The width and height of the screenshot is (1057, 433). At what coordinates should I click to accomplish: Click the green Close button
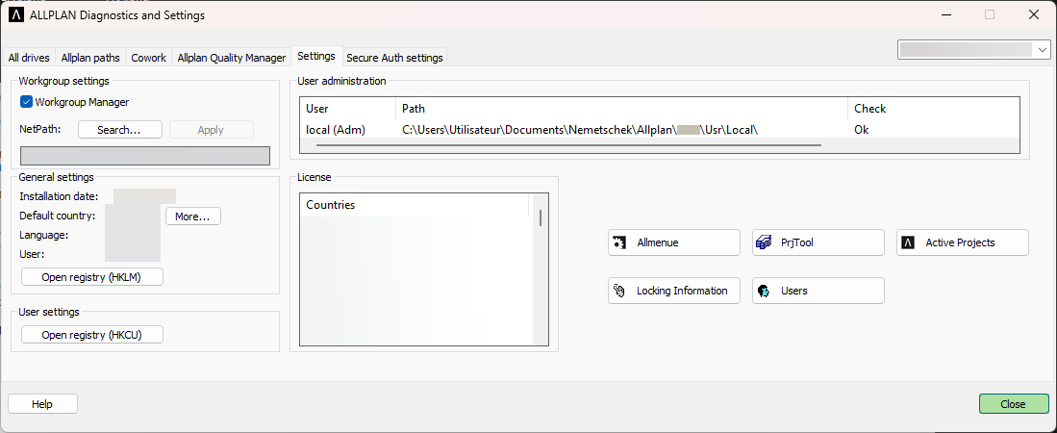coord(1013,404)
